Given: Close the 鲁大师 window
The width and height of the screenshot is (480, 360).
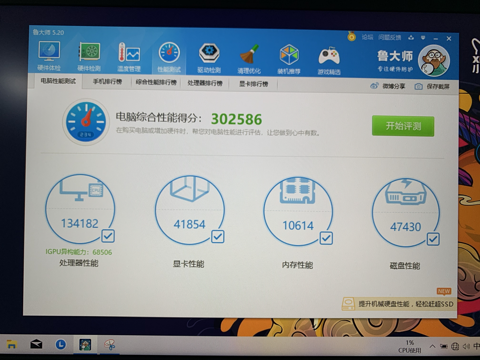Looking at the screenshot, I should [449, 39].
